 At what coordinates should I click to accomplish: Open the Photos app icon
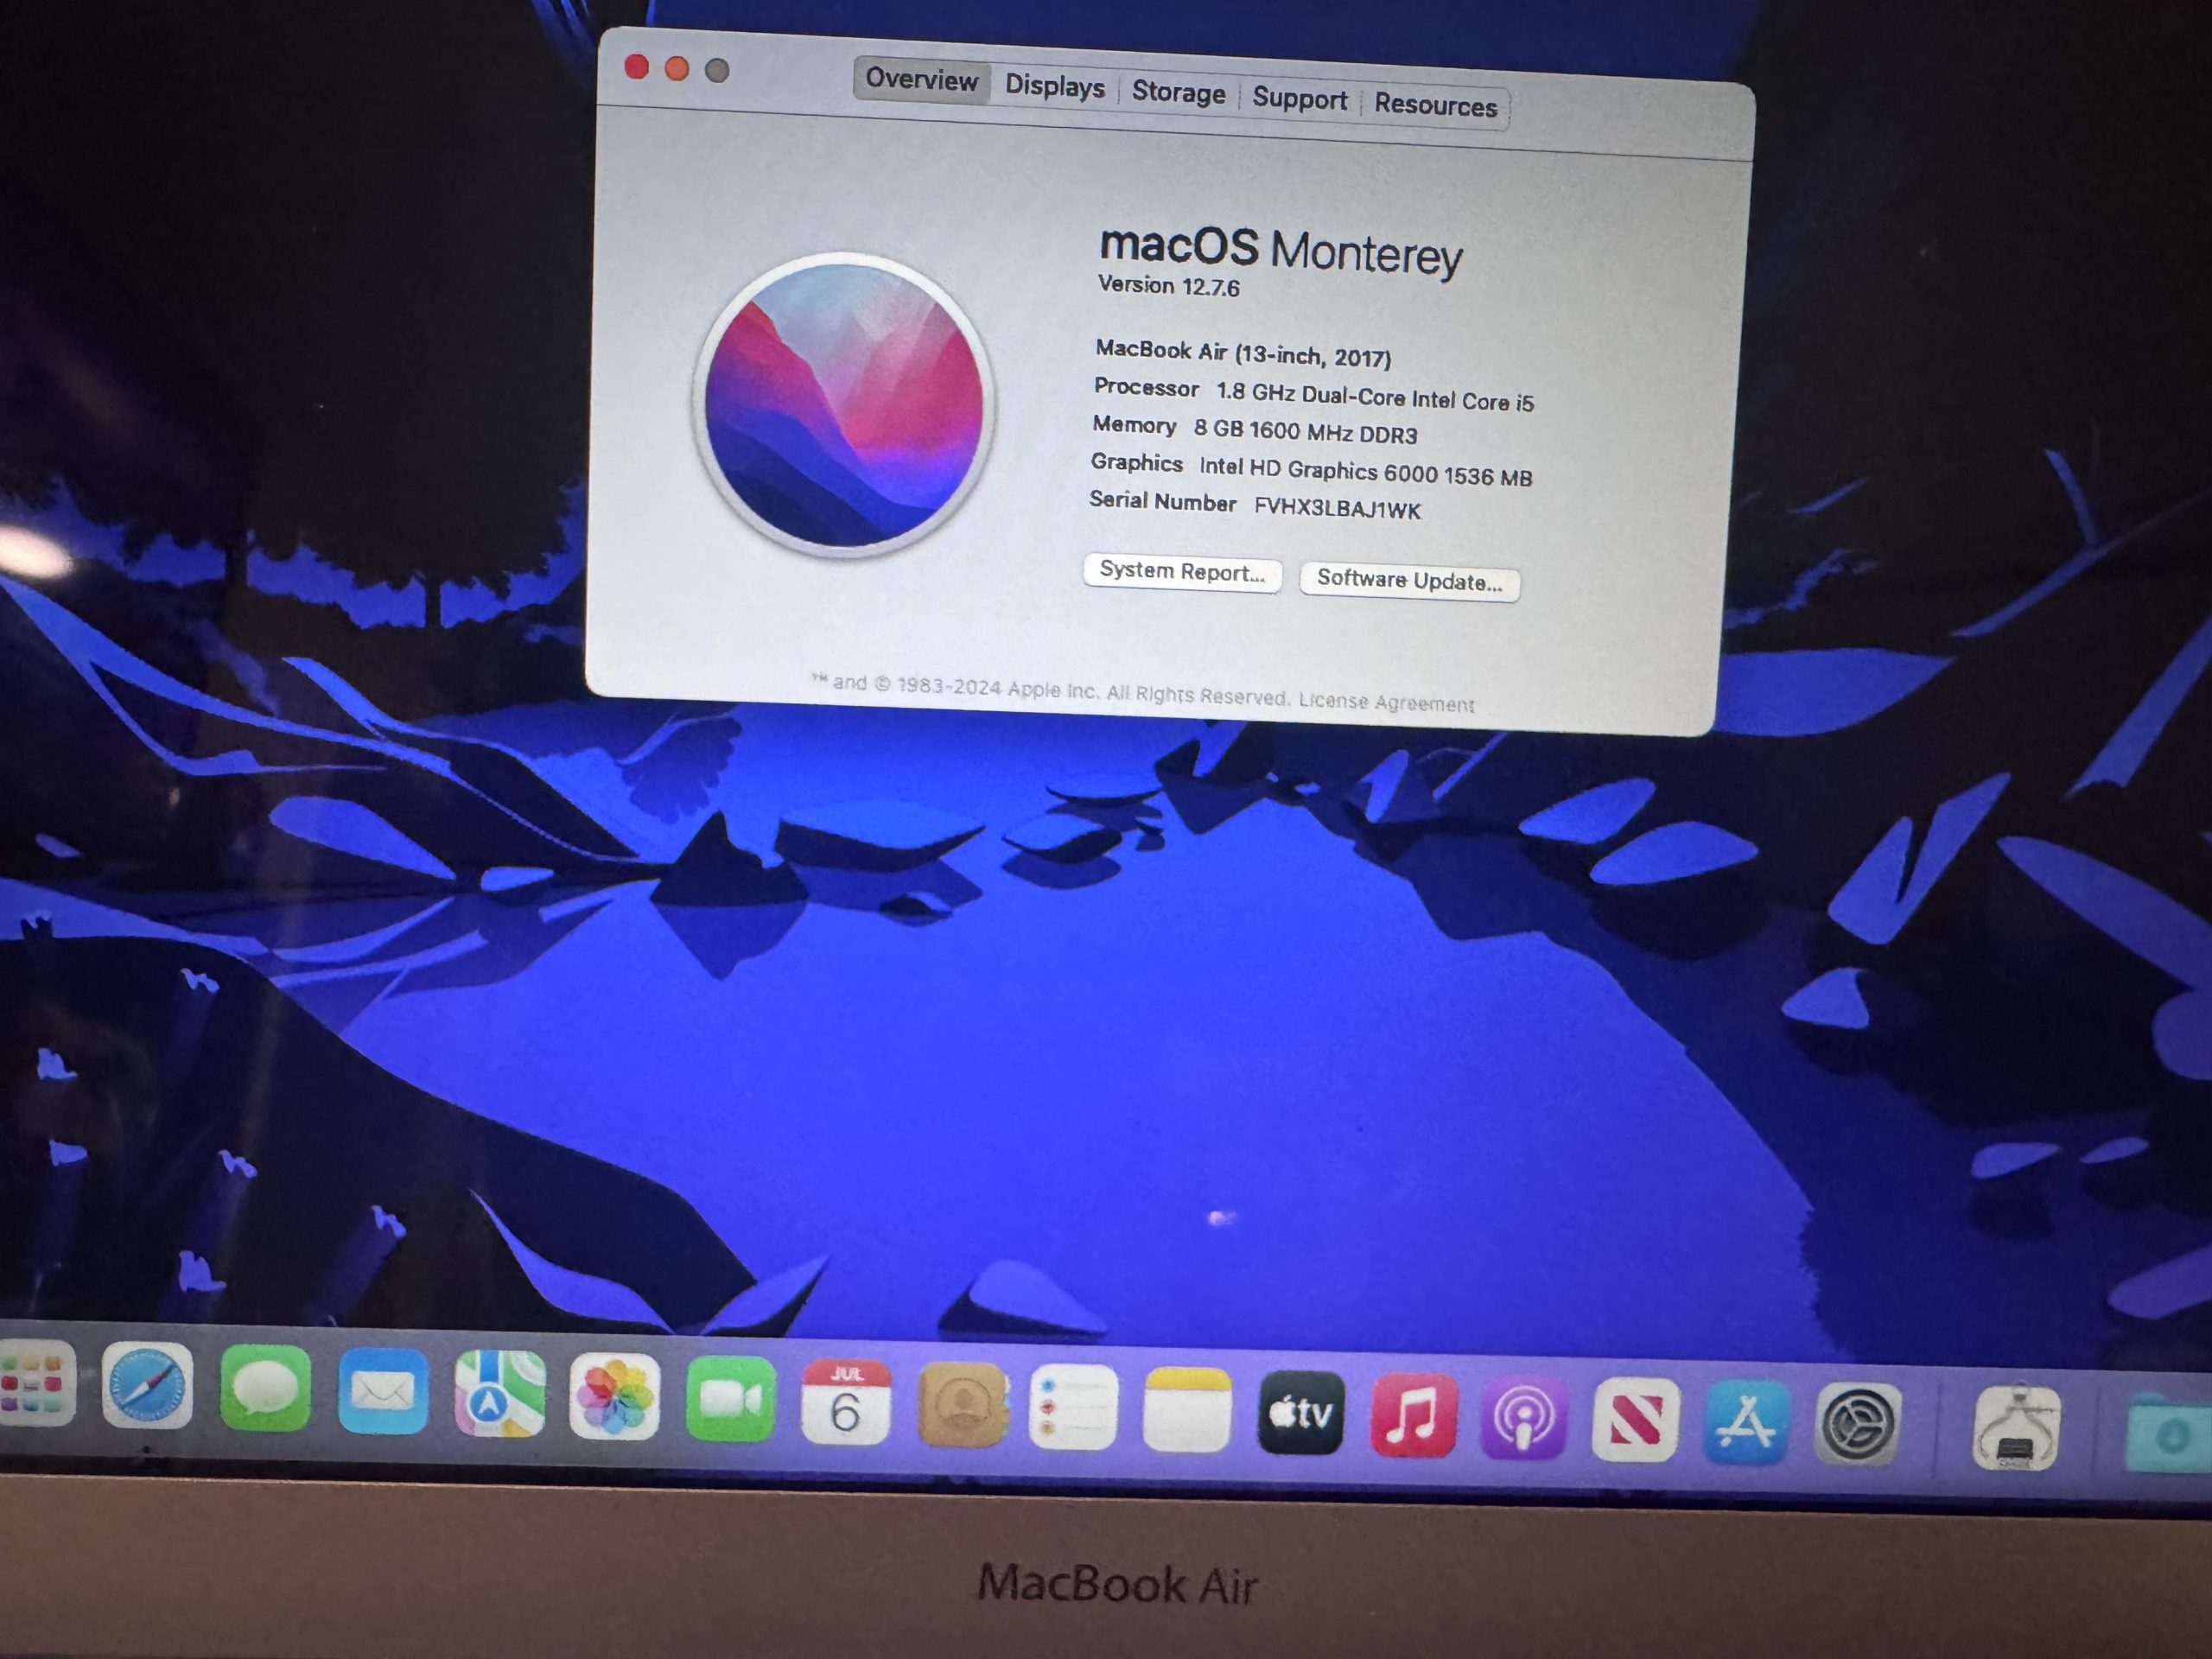(x=614, y=1397)
